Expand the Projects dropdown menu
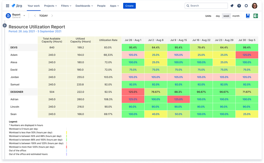This screenshot has height=163, width=264. (50, 6)
